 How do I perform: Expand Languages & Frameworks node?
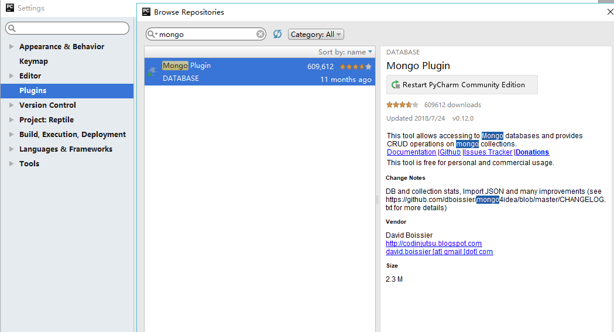[11, 149]
